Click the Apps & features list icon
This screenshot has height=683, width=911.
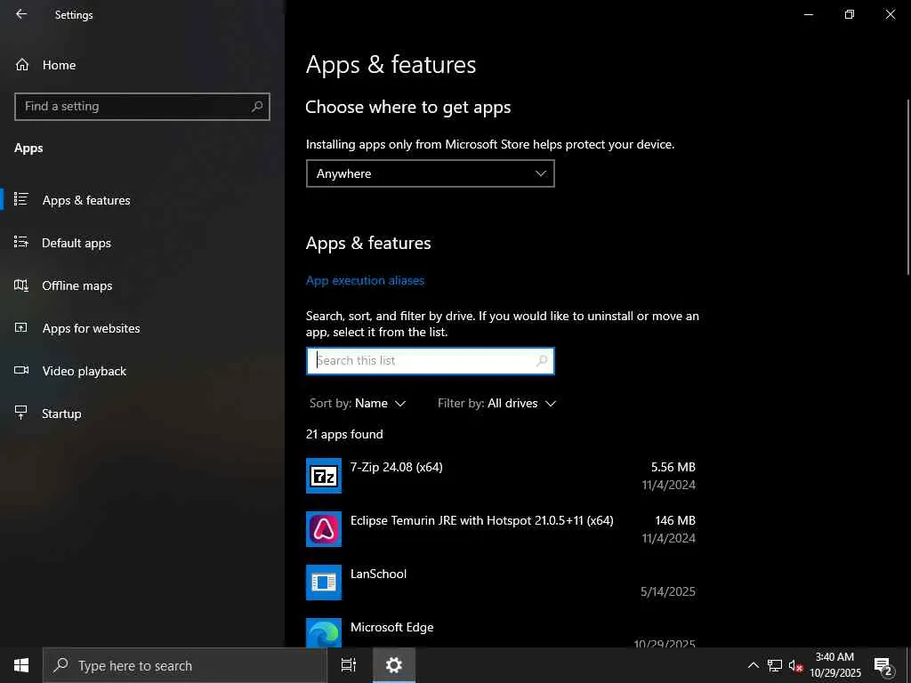21,199
